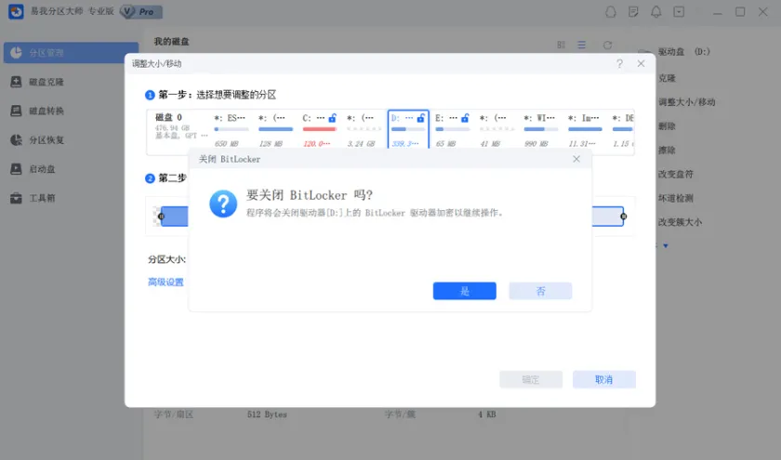This screenshot has width=781, height=460.
Task: Click 改变簇大小 in the right panel
Action: tap(680, 222)
